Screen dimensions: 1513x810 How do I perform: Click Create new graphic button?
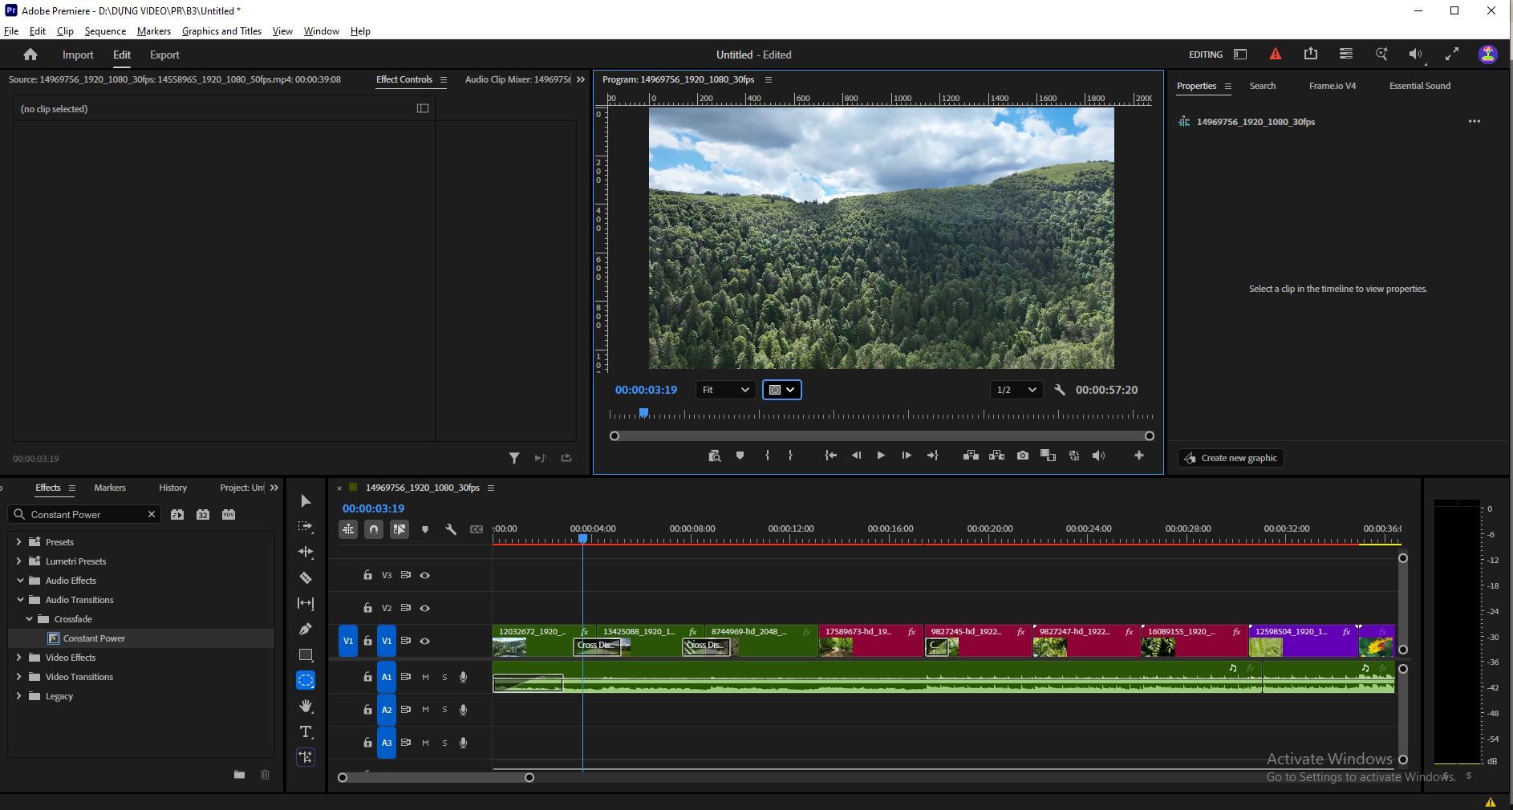point(1231,458)
